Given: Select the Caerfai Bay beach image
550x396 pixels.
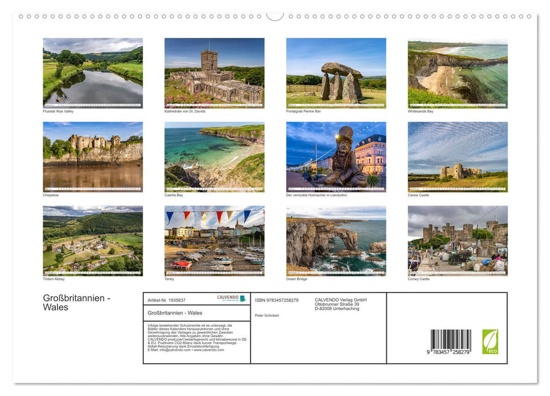Looking at the screenshot, I should click(x=214, y=156).
